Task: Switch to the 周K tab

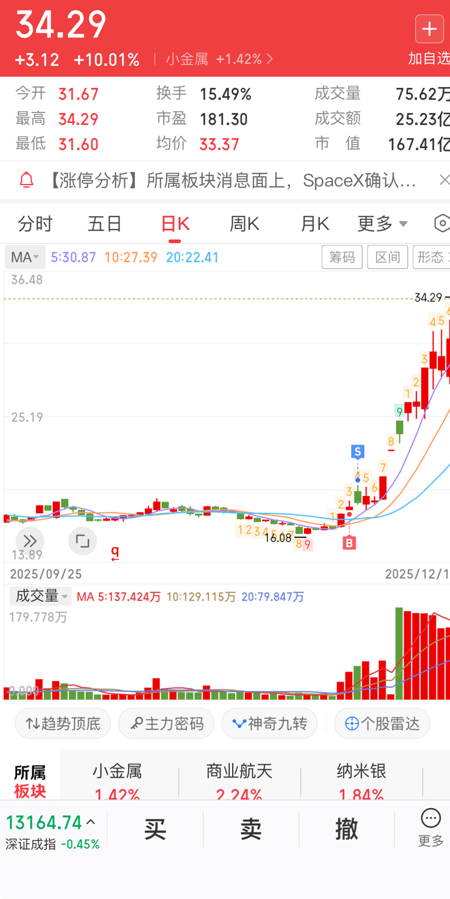Action: [245, 223]
